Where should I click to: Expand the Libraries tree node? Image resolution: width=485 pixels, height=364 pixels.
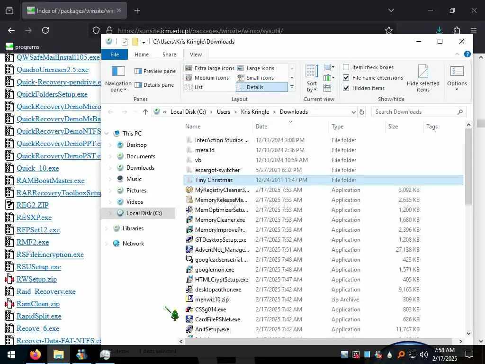(x=107, y=228)
